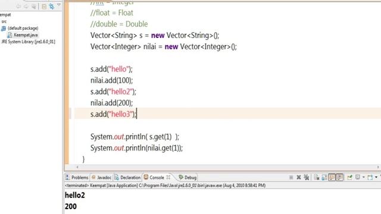Open Package Explorer view menu triangle
The image size is (381, 214).
[x=59, y=5]
